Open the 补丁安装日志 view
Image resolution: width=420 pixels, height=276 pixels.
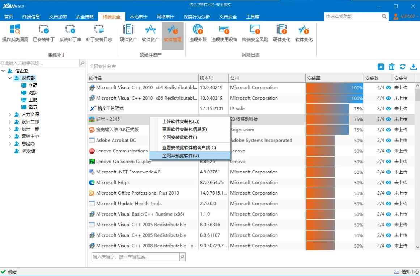click(99, 33)
